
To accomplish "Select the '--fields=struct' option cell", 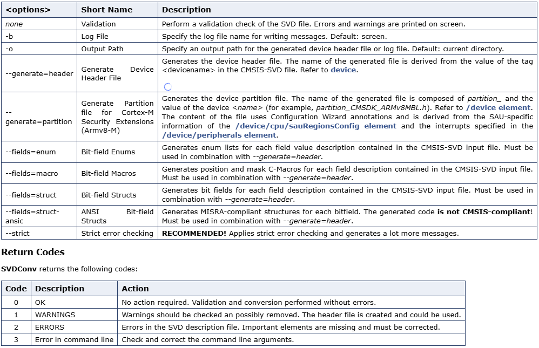I will [31, 195].
